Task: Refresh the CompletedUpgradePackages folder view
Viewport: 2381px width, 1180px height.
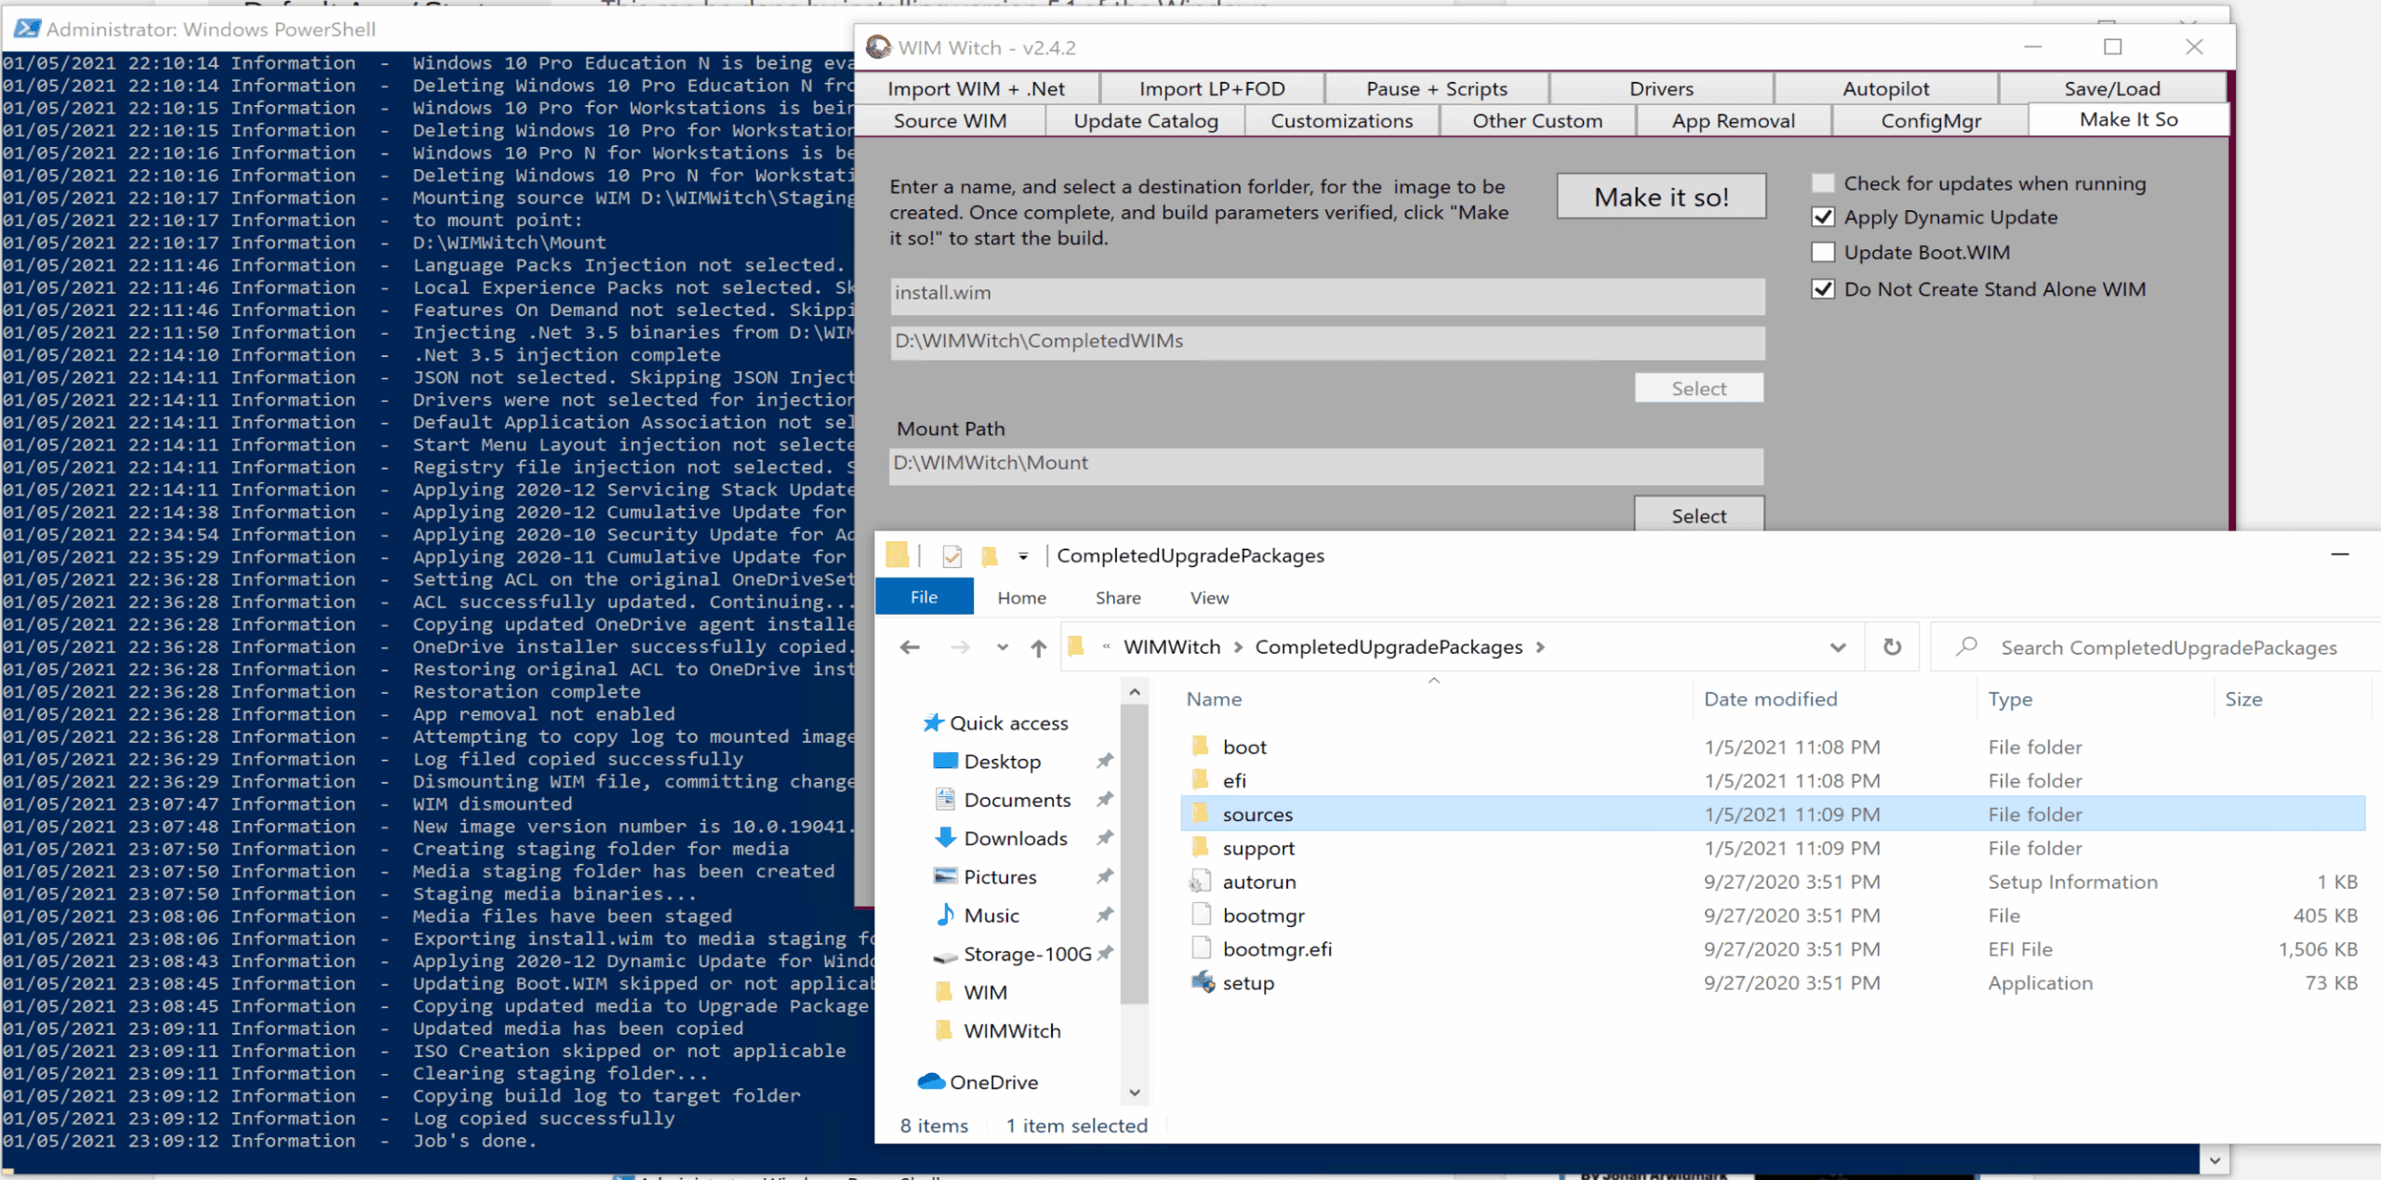Action: coord(1892,647)
